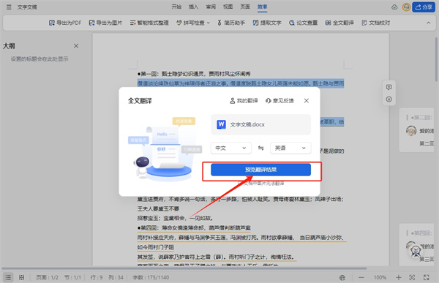Open the user avatar profile

pyautogui.click(x=406, y=7)
